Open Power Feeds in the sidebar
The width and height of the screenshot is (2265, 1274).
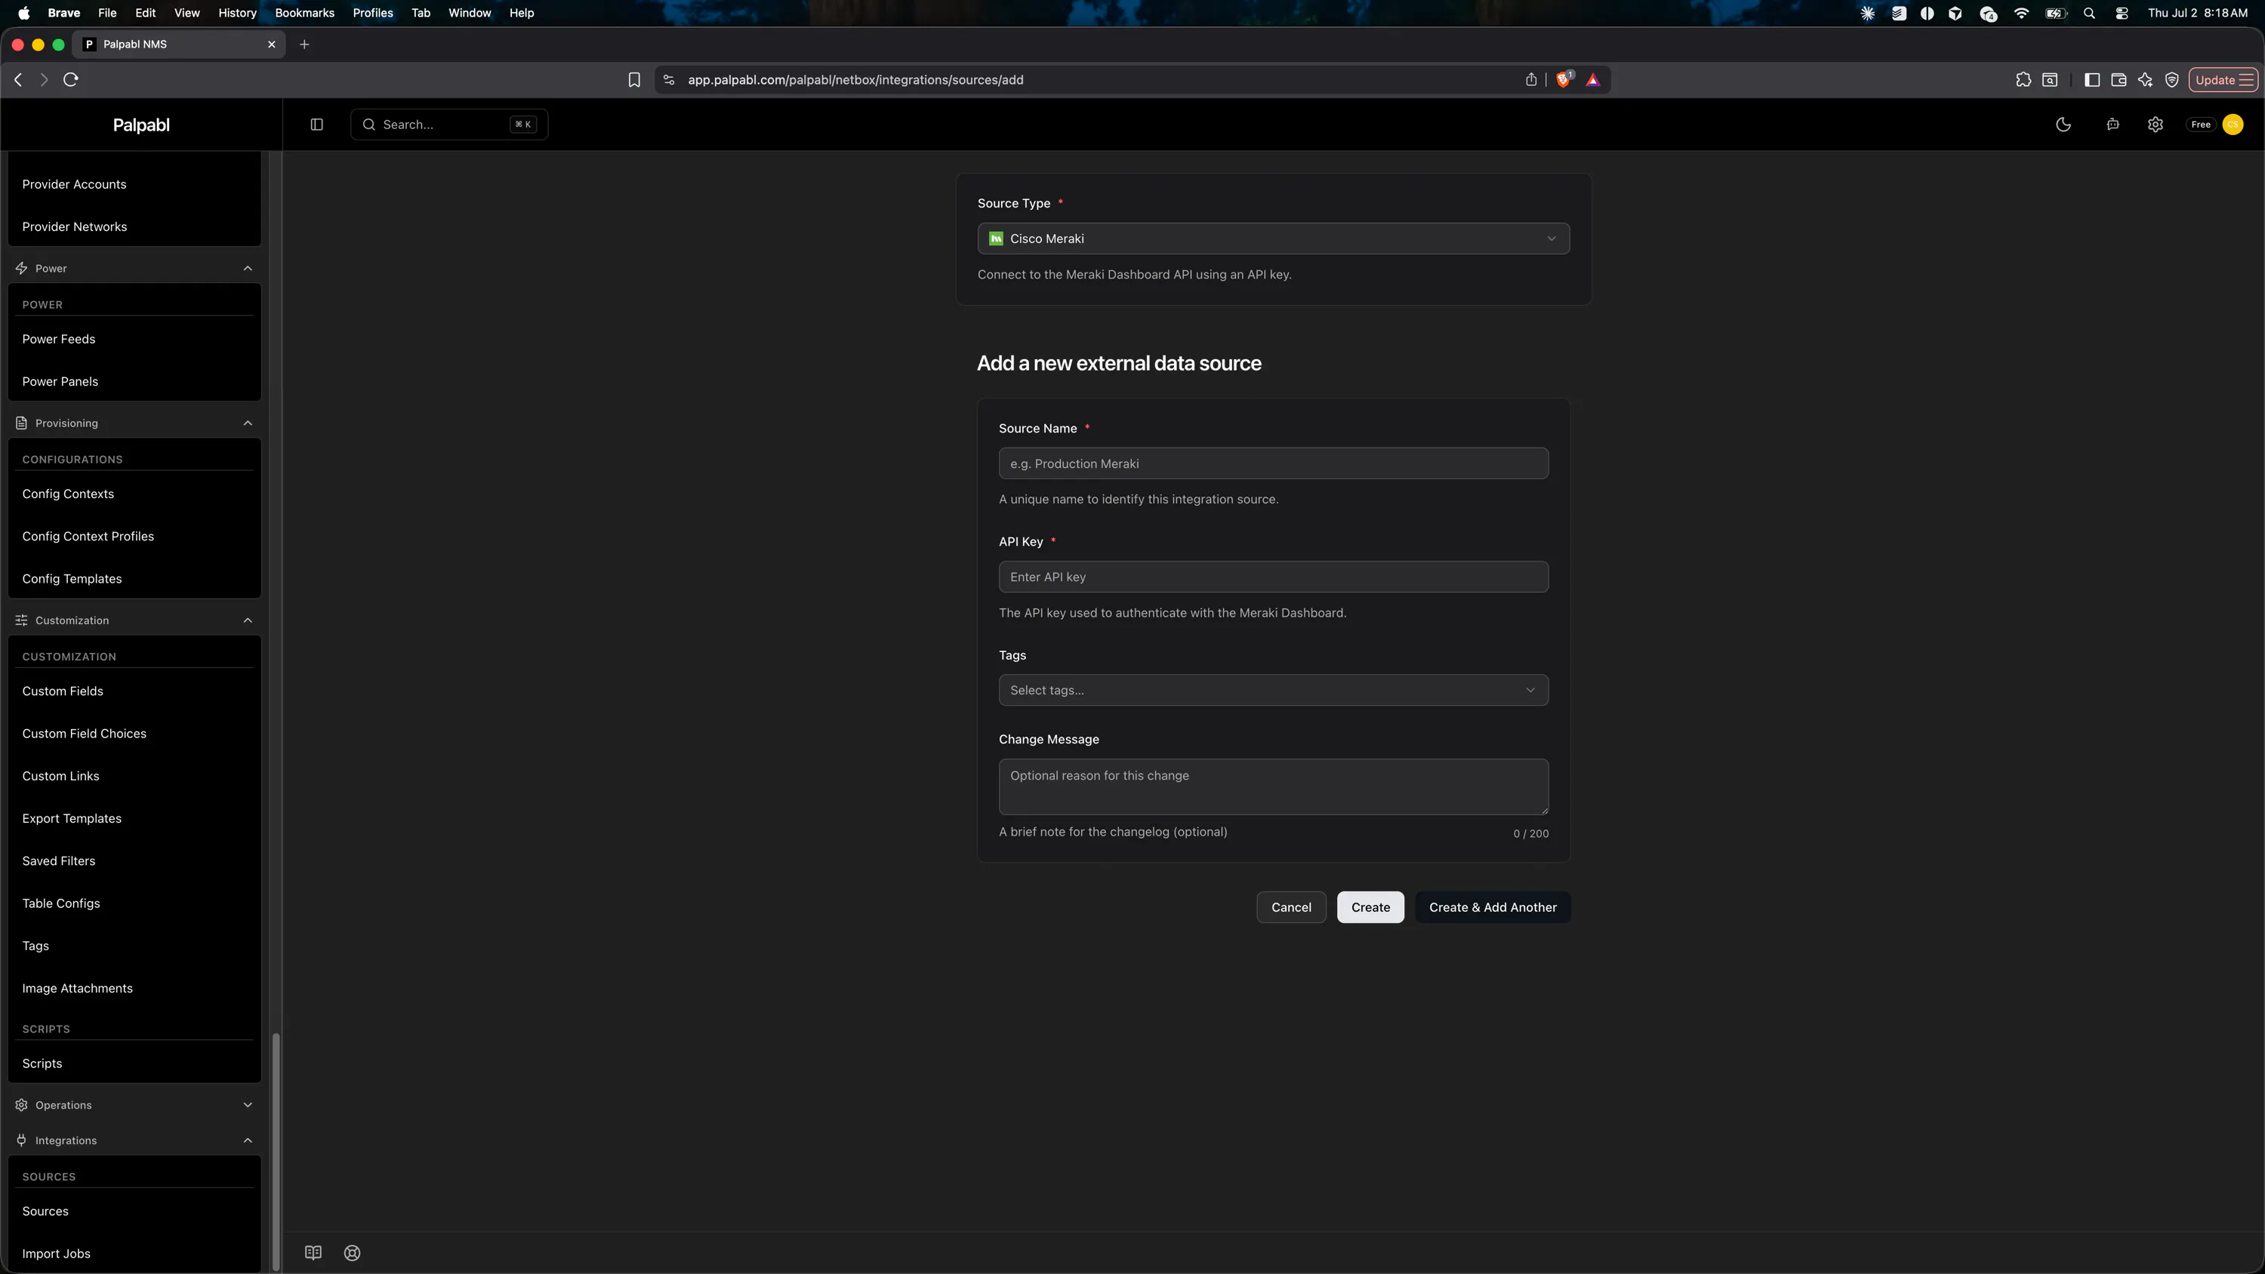click(59, 339)
